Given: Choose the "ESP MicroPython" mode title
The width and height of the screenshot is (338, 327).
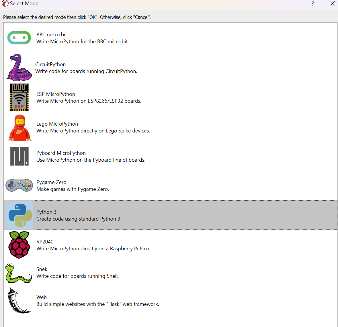Looking at the screenshot, I should (56, 94).
